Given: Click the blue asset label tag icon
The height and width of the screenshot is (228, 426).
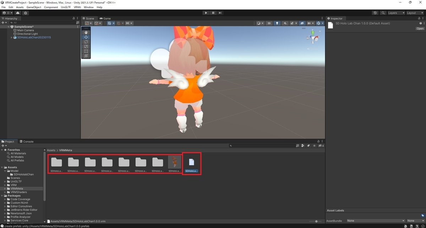Looking at the screenshot, I should 422,216.
